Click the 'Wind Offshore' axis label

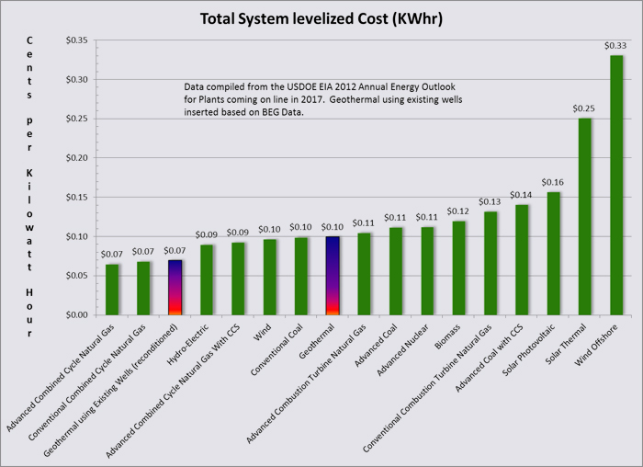[596, 345]
